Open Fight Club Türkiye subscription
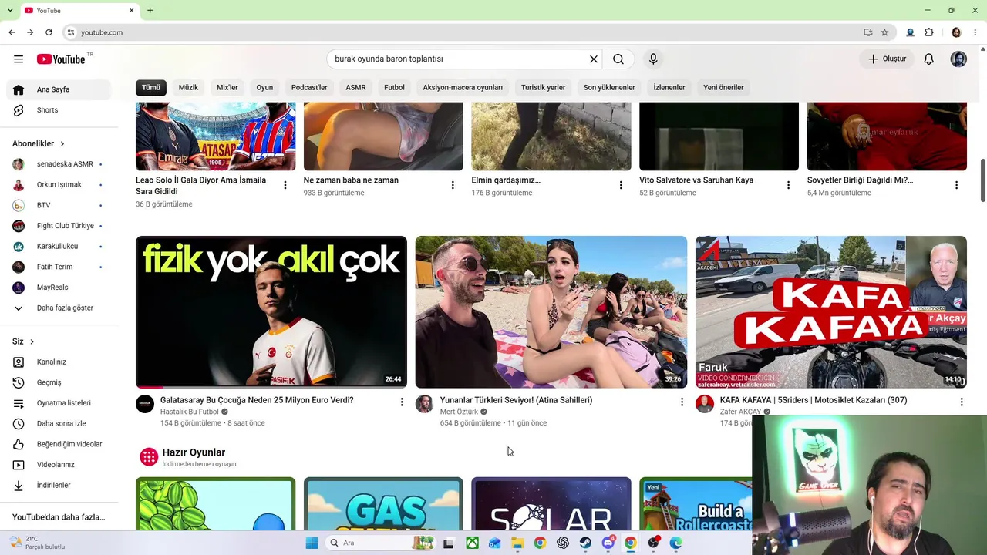This screenshot has width=987, height=555. click(59, 226)
